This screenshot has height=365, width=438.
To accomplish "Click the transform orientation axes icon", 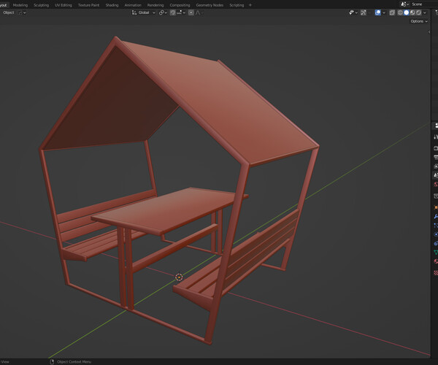I will (x=134, y=12).
